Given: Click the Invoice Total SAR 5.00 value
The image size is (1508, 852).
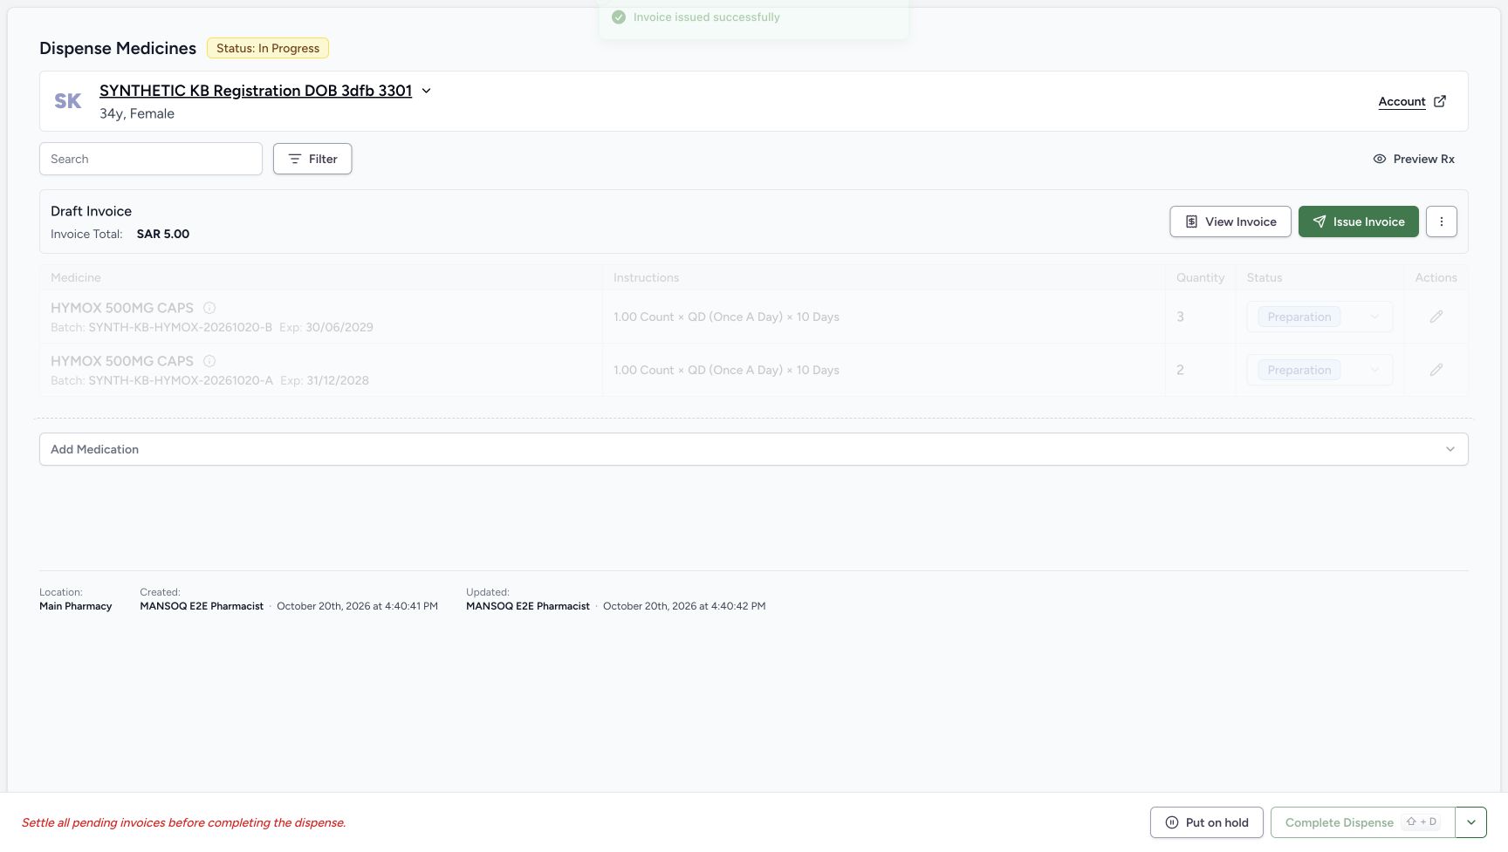Looking at the screenshot, I should [163, 234].
